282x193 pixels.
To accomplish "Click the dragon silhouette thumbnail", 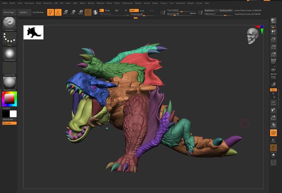I will [x=34, y=32].
